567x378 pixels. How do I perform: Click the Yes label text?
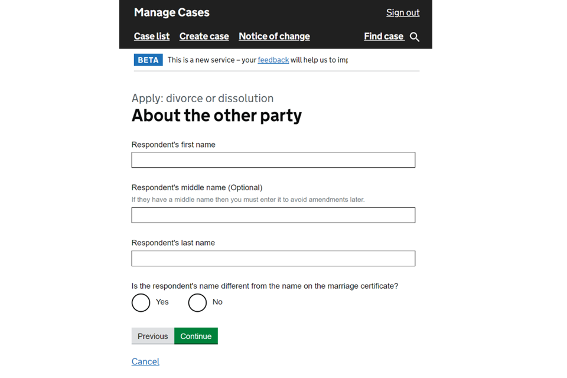[x=162, y=302]
